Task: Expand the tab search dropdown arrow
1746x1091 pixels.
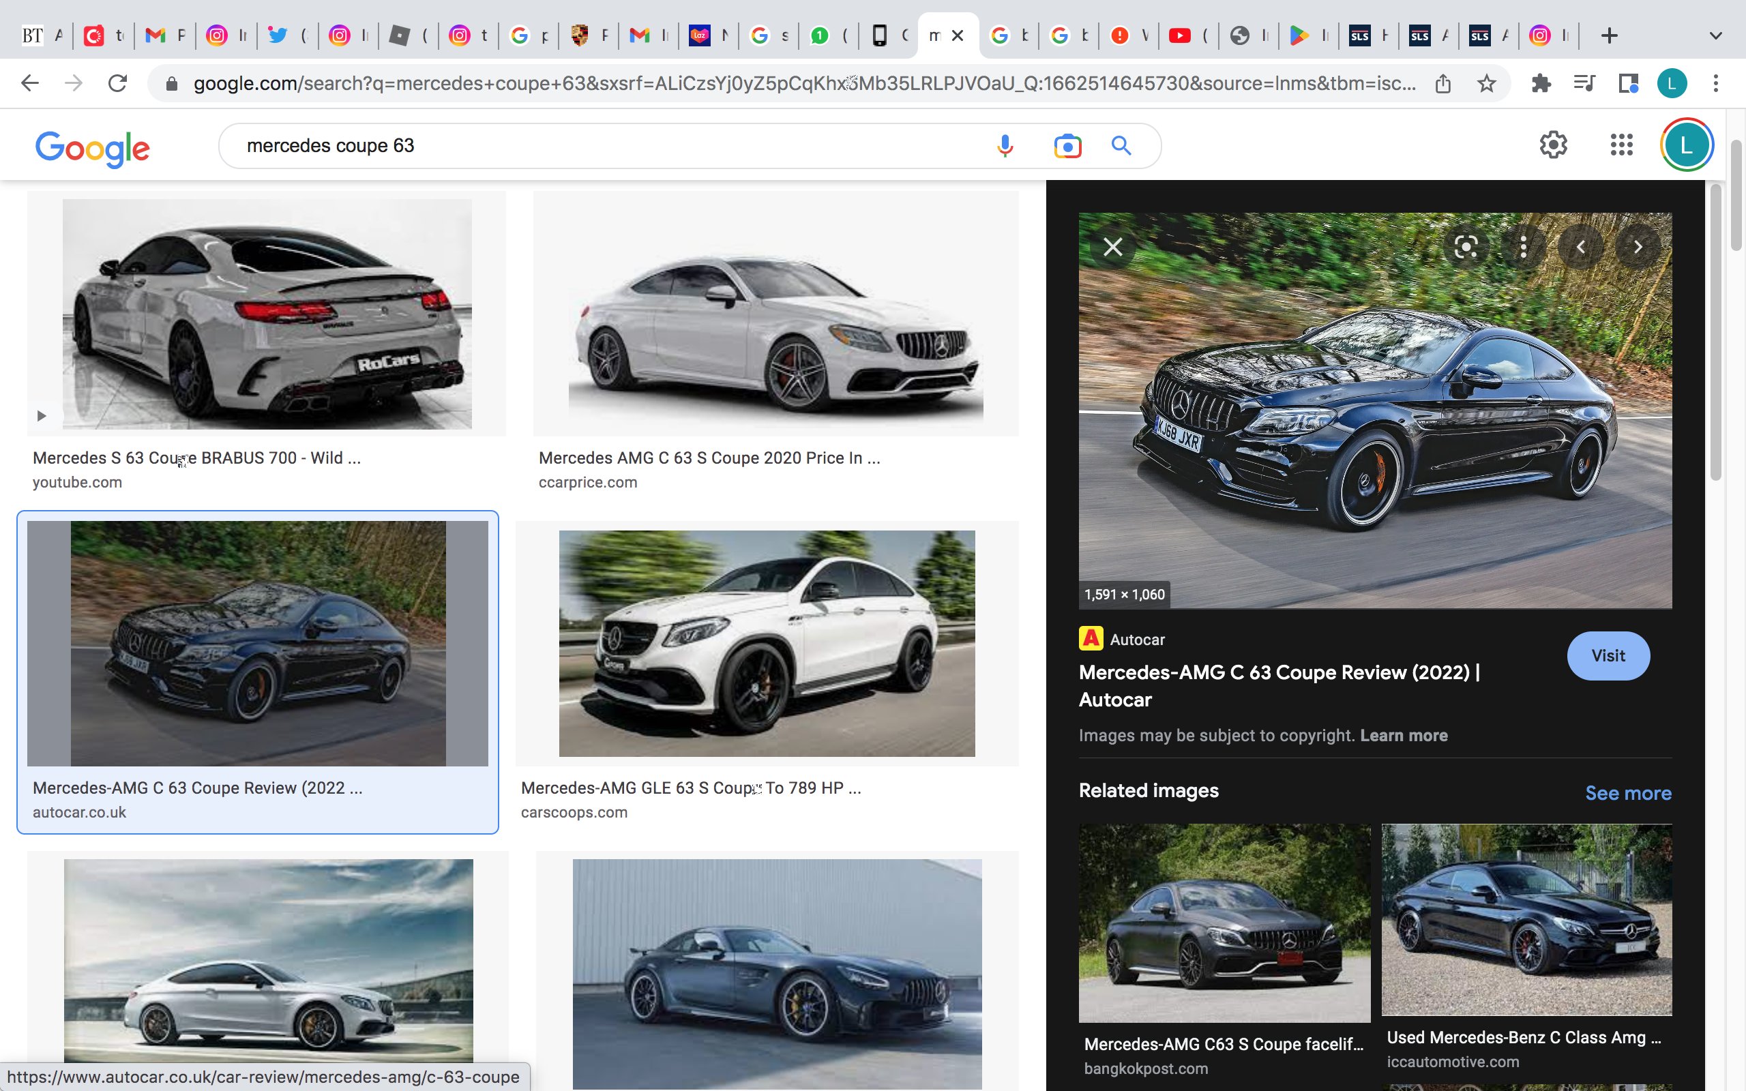Action: coord(1716,35)
